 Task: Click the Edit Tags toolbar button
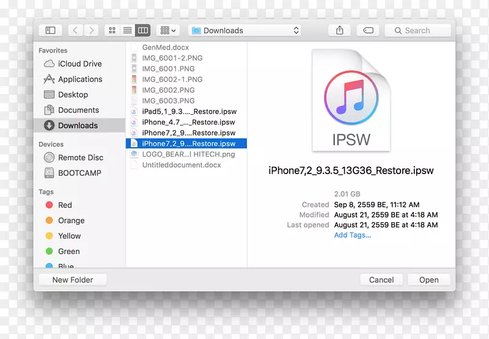point(368,30)
